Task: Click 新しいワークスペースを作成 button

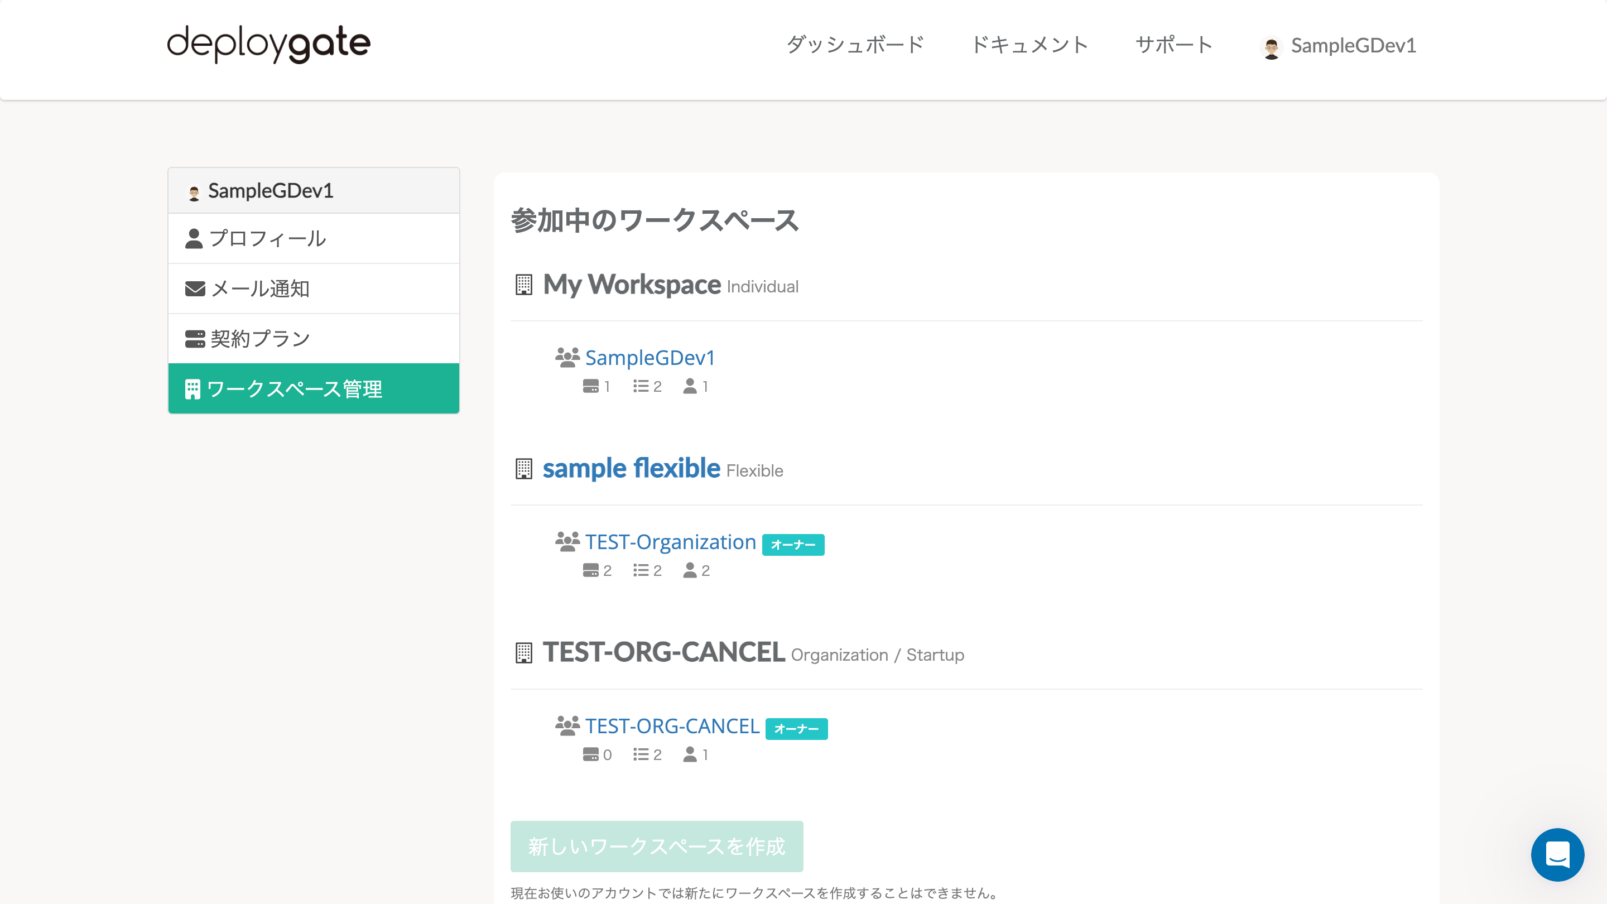Action: pos(656,846)
